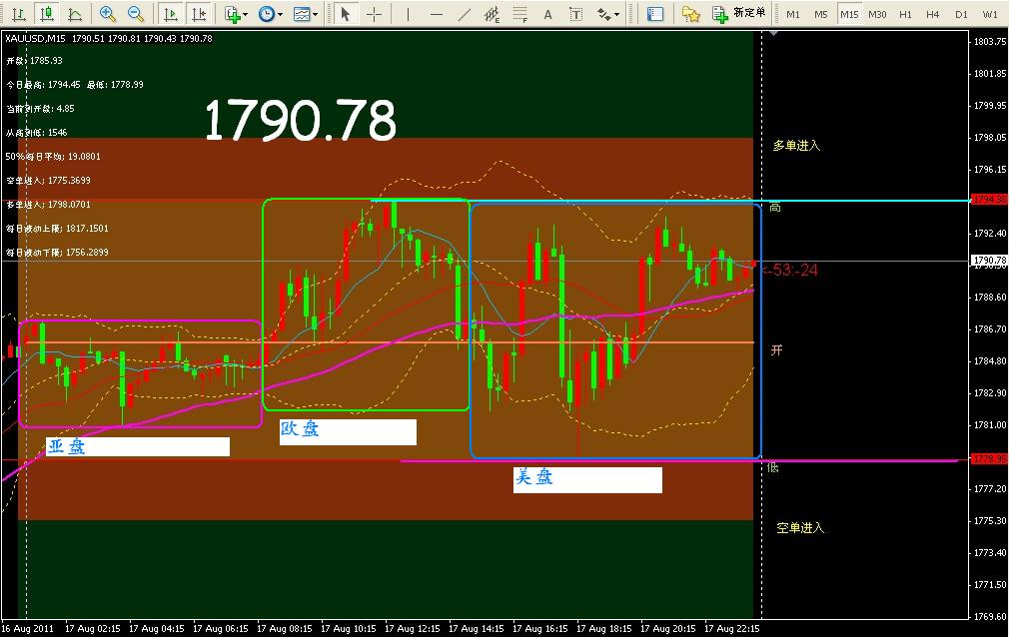Select the crosshair tool
Image resolution: width=1009 pixels, height=637 pixels.
point(374,14)
